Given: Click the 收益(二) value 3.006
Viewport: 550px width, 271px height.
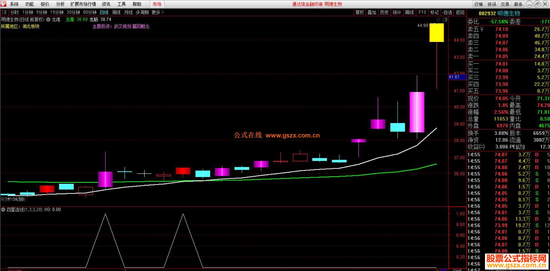Looking at the screenshot, I should 502,147.
